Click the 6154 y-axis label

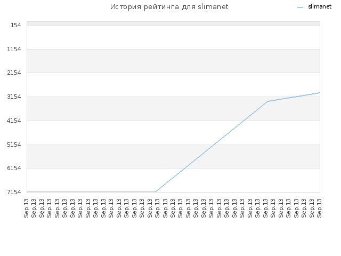point(14,169)
